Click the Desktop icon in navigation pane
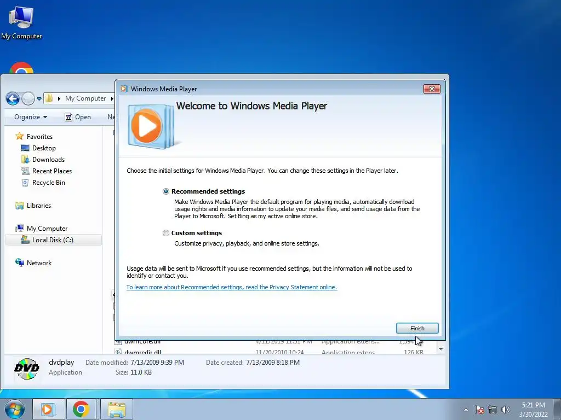The width and height of the screenshot is (561, 420). (25, 148)
